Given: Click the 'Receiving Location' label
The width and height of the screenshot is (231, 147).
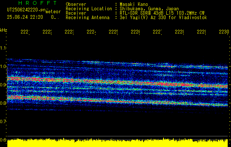Looking at the screenshot, I should point(89,9).
